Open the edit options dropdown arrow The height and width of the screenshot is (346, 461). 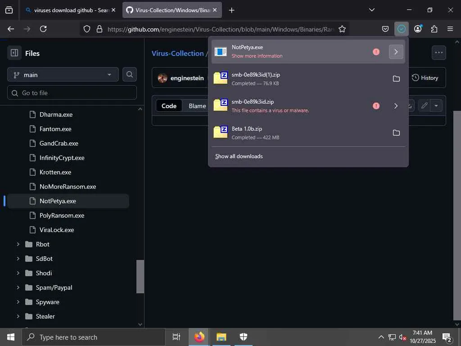[436, 105]
